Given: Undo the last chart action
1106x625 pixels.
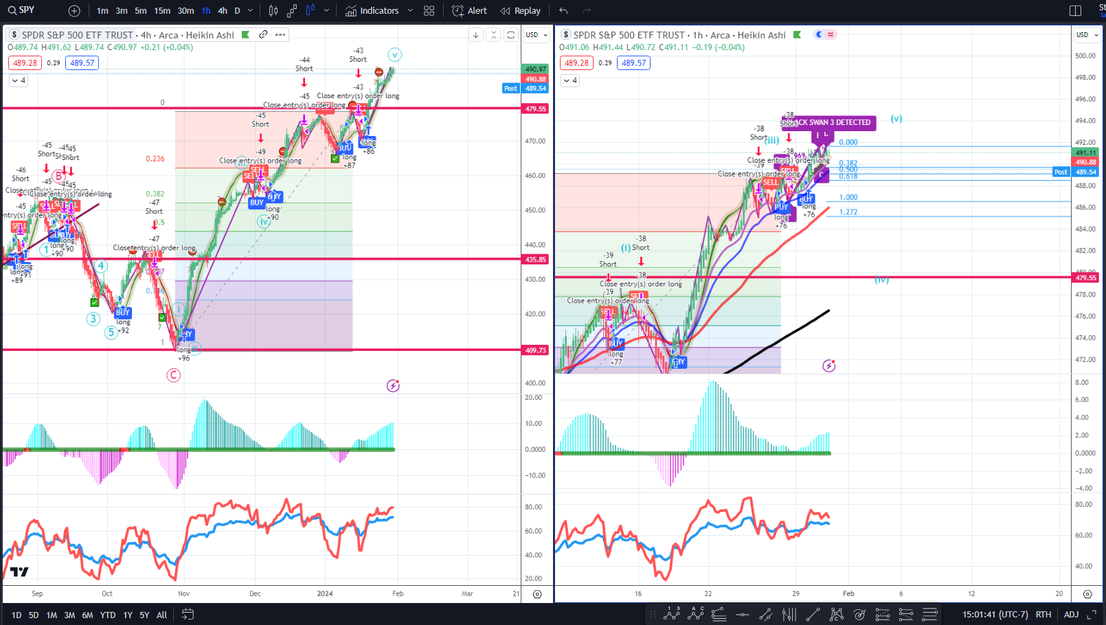Looking at the screenshot, I should 563,11.
